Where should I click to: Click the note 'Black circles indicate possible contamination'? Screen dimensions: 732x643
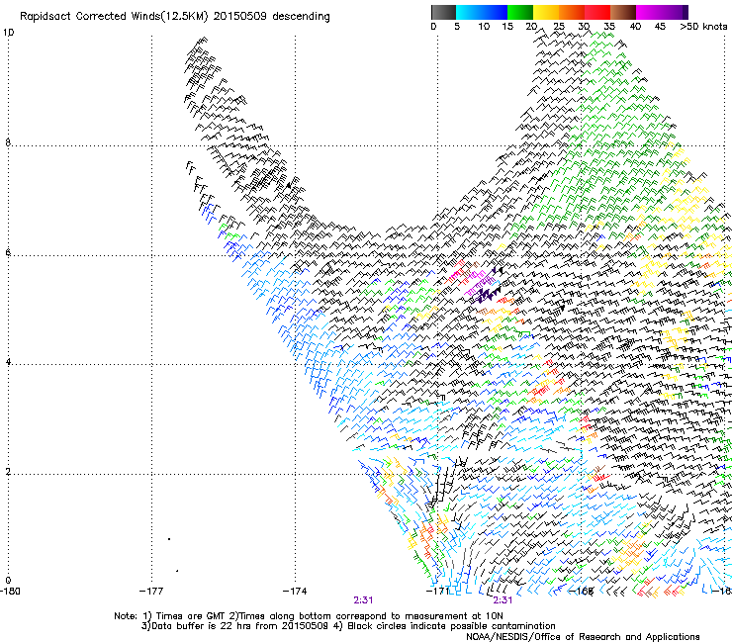[x=451, y=626]
